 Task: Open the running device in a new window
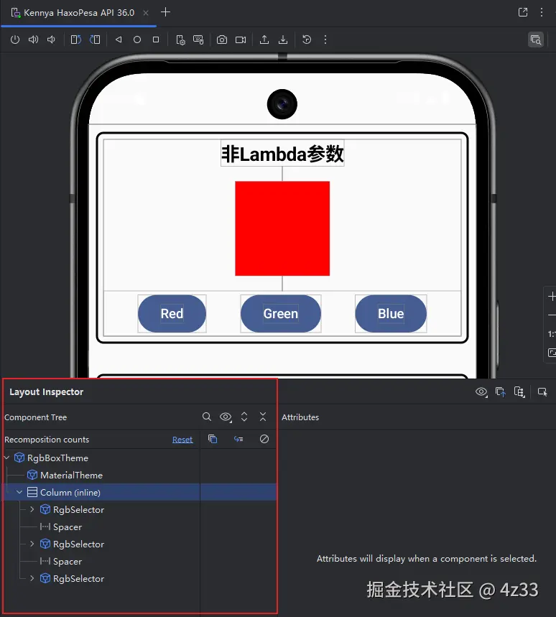pyautogui.click(x=523, y=12)
